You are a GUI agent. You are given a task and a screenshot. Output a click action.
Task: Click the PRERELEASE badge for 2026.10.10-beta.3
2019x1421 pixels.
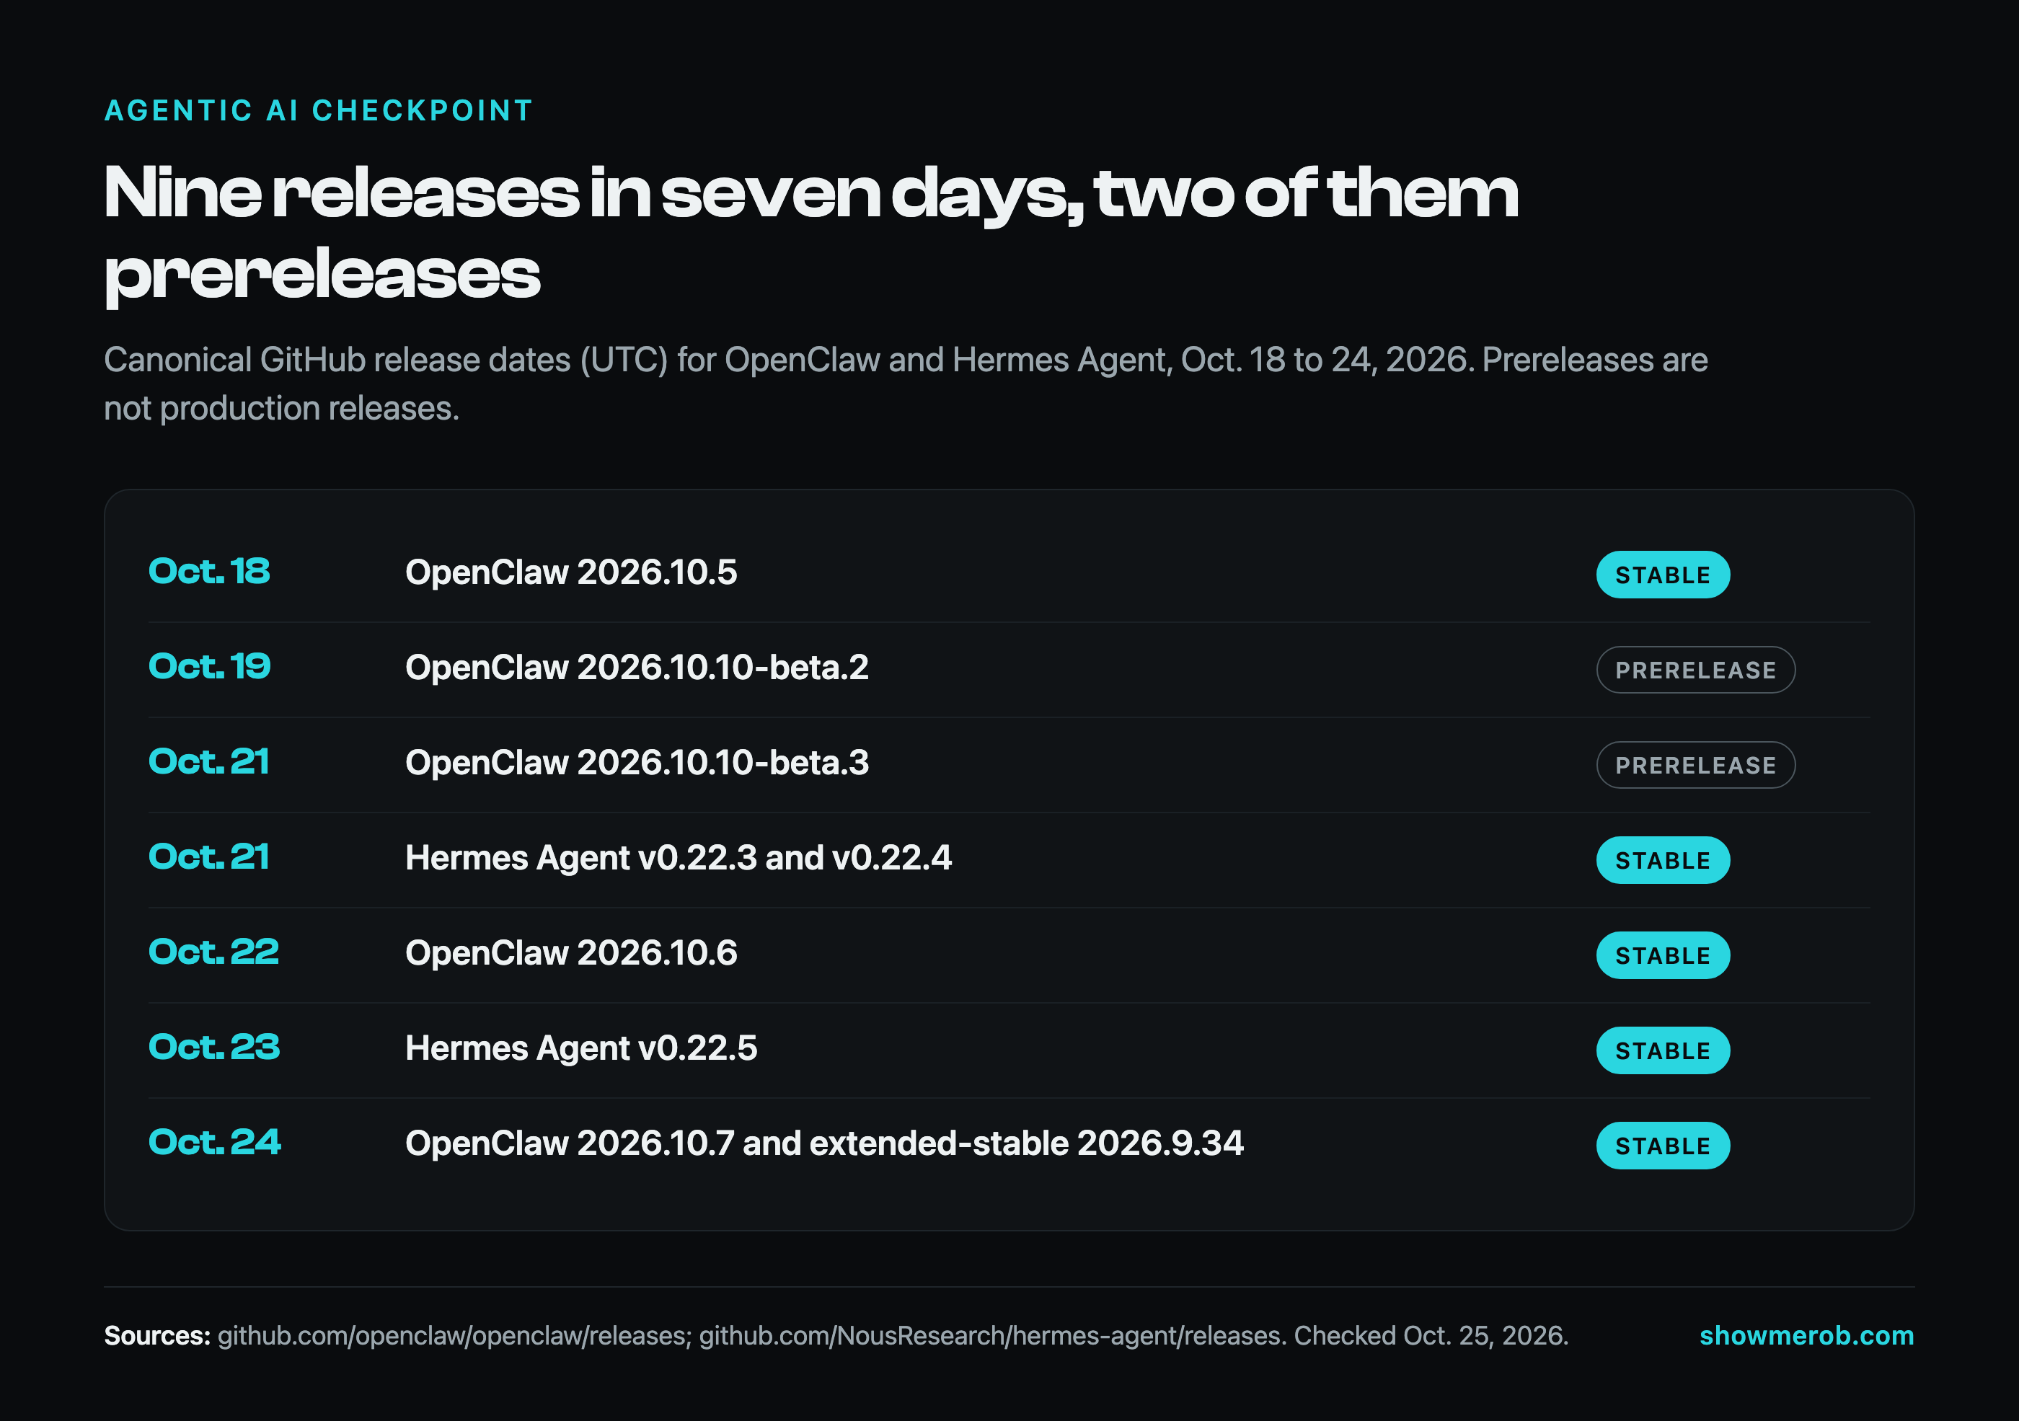(1695, 765)
